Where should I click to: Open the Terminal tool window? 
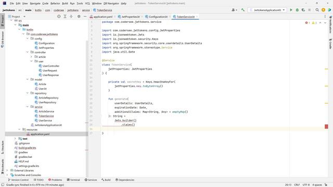tap(73, 180)
